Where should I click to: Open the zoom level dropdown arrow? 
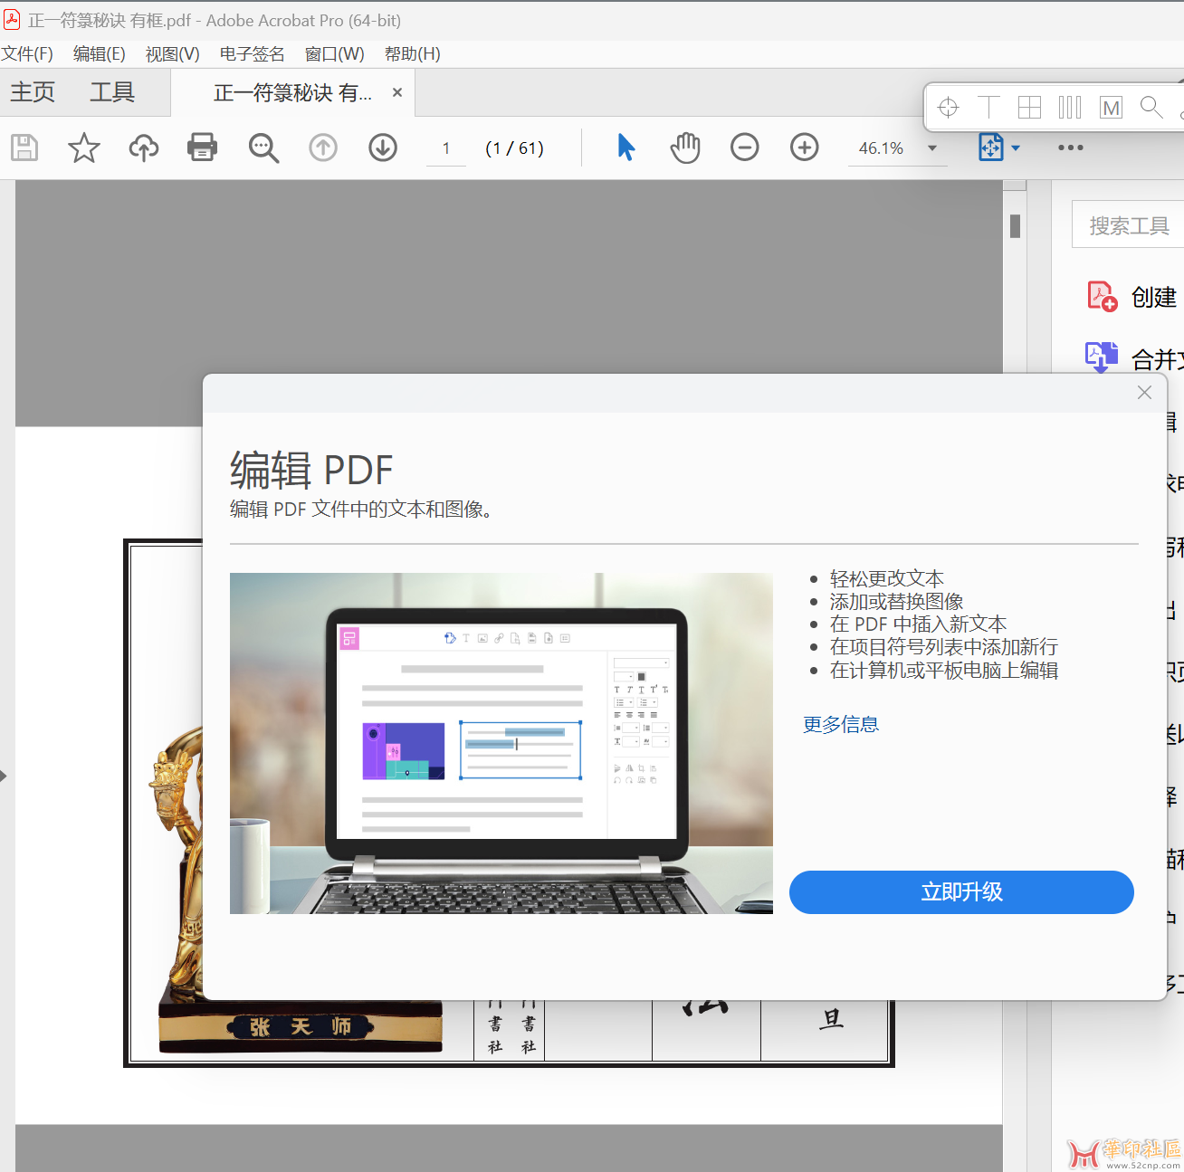(932, 148)
